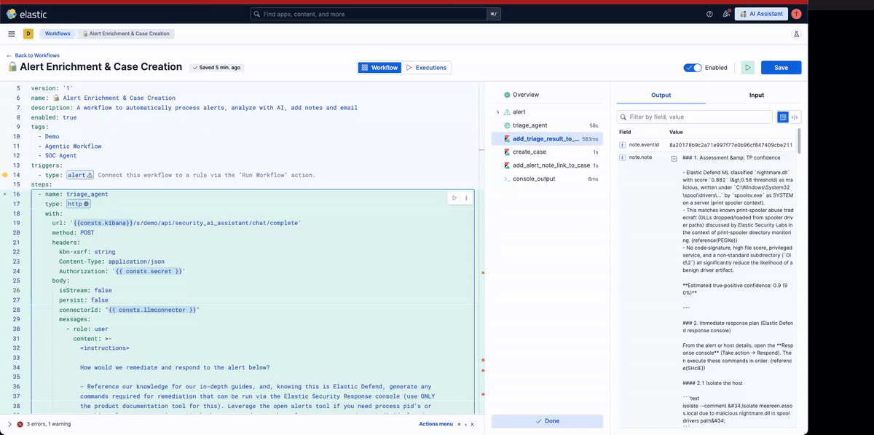This screenshot has height=435, width=874.
Task: Click the note.eventId field type icon
Action: [x=623, y=145]
